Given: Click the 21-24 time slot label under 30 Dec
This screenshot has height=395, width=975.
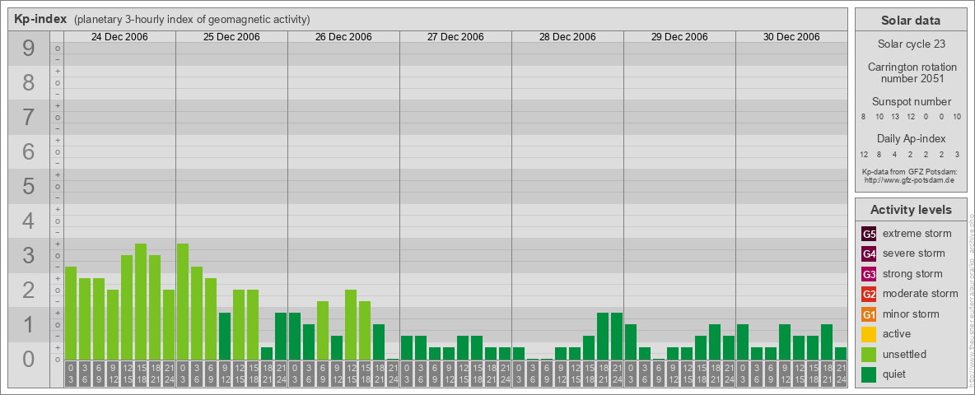Looking at the screenshot, I should [841, 374].
